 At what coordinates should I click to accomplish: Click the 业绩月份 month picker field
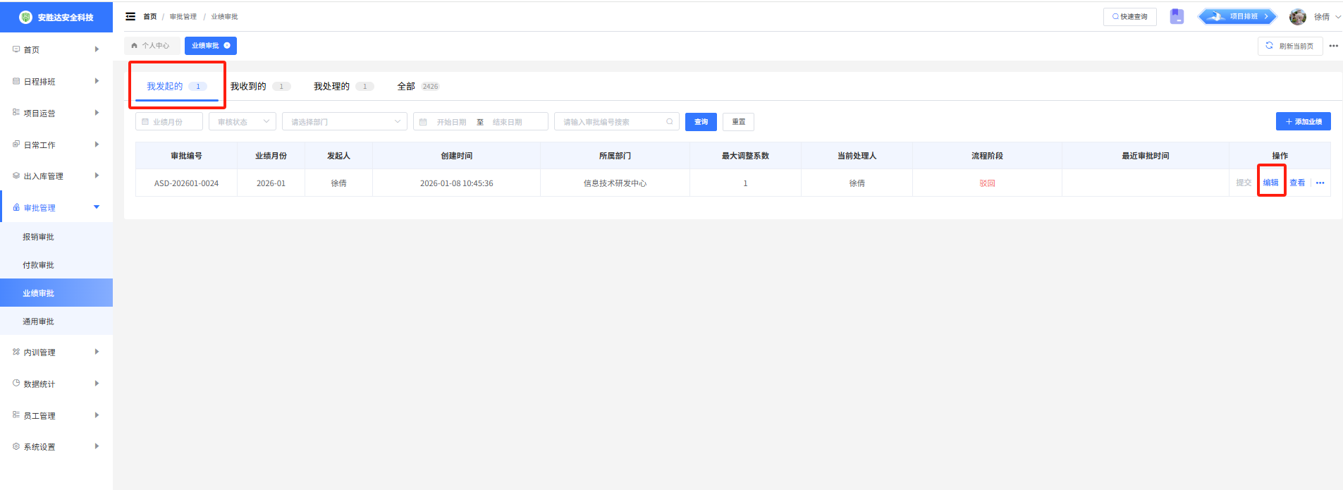tap(169, 122)
